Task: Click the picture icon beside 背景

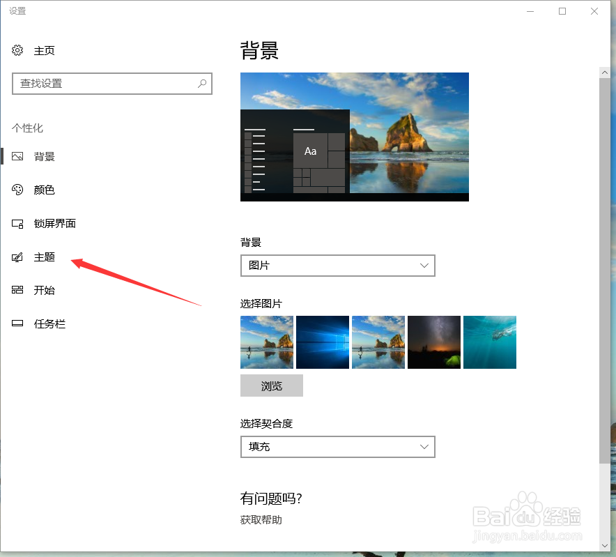Action: pyautogui.click(x=17, y=156)
